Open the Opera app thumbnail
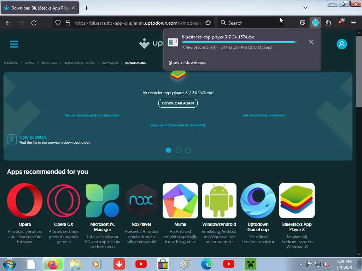 point(25,201)
